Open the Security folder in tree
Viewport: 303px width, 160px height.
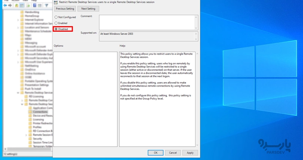pos(37,139)
